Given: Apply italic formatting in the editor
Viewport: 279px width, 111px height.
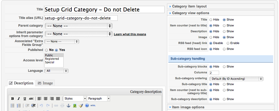Looking at the screenshot, I should click(x=19, y=99).
